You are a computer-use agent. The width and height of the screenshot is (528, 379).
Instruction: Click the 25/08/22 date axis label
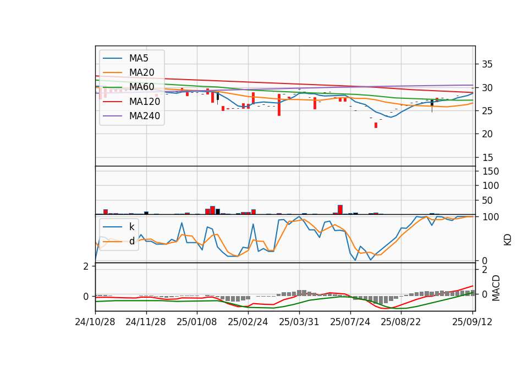click(401, 322)
